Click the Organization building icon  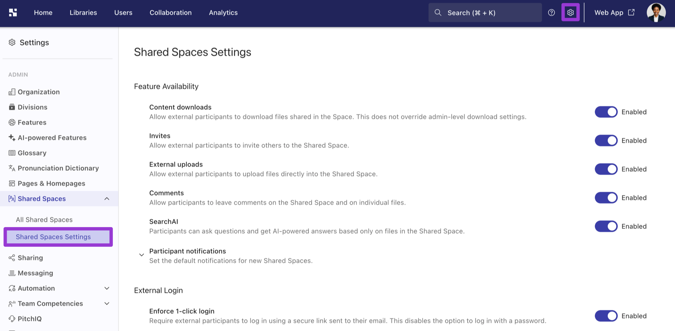click(x=12, y=92)
